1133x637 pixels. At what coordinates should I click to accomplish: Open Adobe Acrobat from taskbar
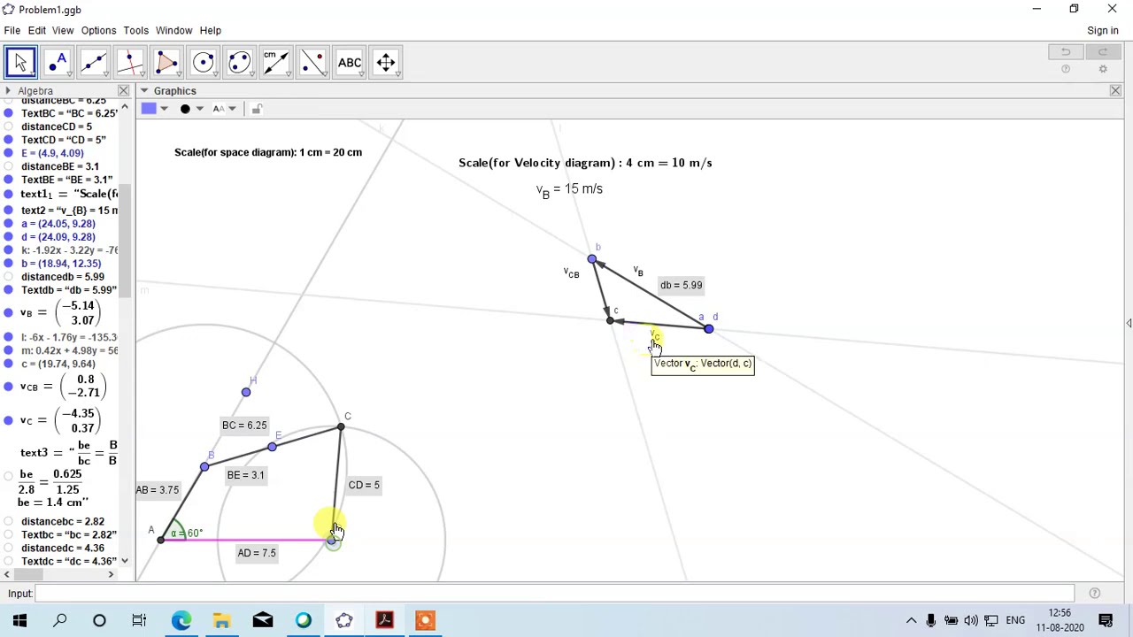coord(384,620)
